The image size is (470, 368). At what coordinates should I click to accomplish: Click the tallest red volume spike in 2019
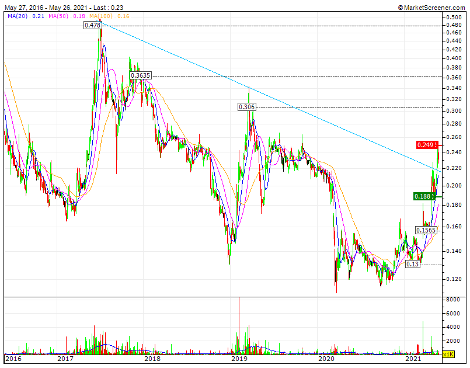239,326
